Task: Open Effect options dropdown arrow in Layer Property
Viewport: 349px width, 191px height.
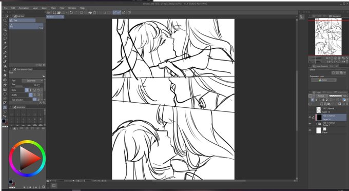Action: click(x=345, y=73)
